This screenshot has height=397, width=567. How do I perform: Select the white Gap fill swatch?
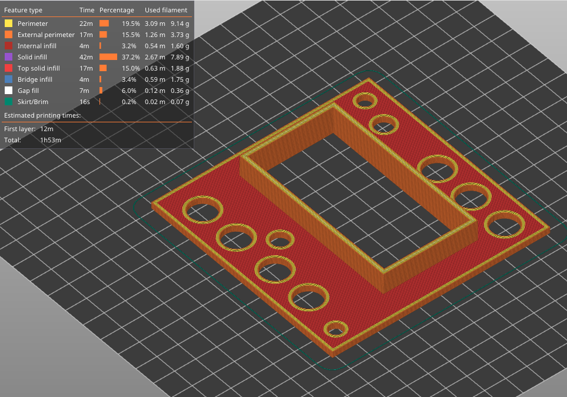(x=8, y=91)
